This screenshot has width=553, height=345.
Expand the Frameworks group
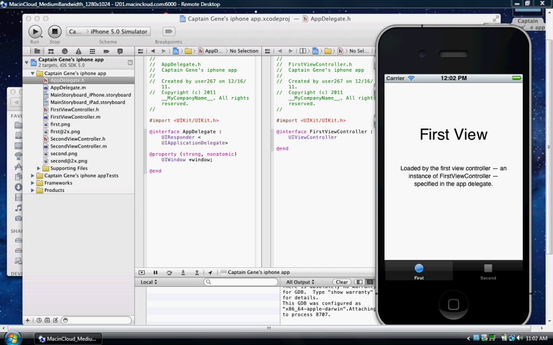tap(33, 183)
